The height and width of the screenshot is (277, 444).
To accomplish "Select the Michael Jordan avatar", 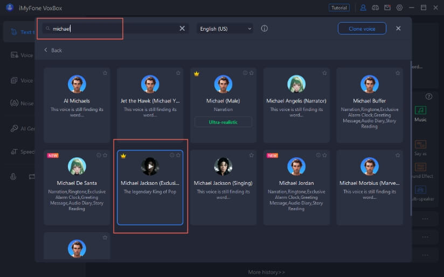I will [296, 167].
